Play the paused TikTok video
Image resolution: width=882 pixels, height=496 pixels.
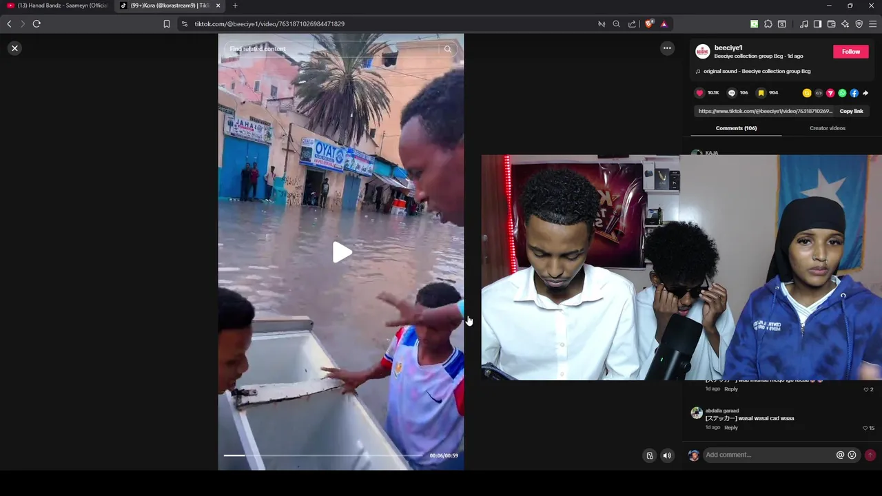click(342, 252)
